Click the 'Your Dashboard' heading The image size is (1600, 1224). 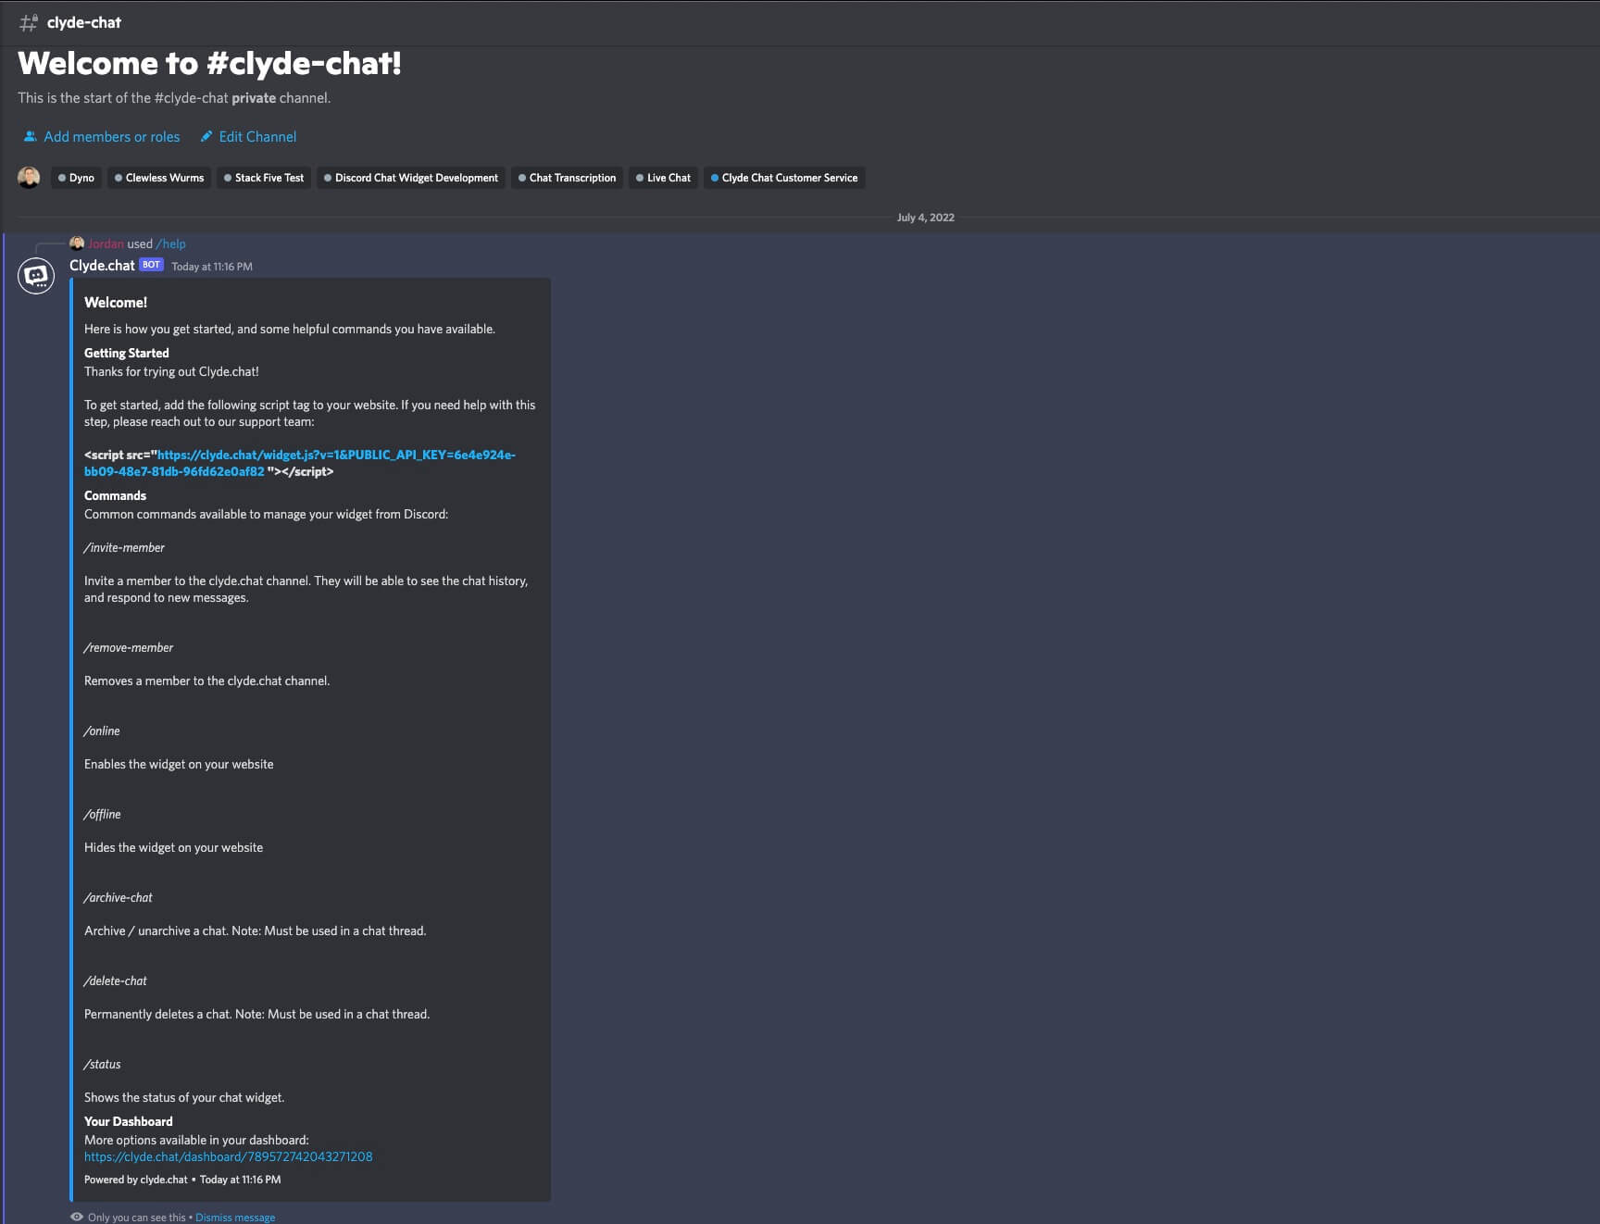point(129,1121)
